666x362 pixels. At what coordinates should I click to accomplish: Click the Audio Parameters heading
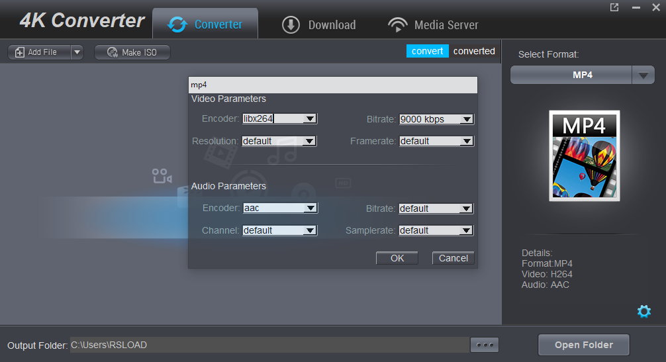tap(228, 186)
